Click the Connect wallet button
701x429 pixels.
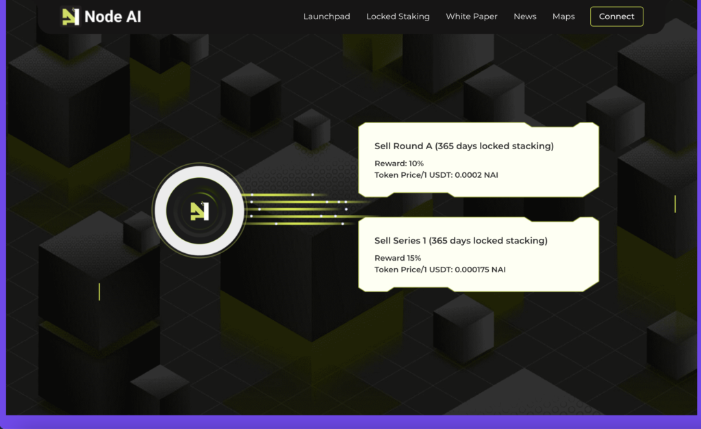click(617, 16)
